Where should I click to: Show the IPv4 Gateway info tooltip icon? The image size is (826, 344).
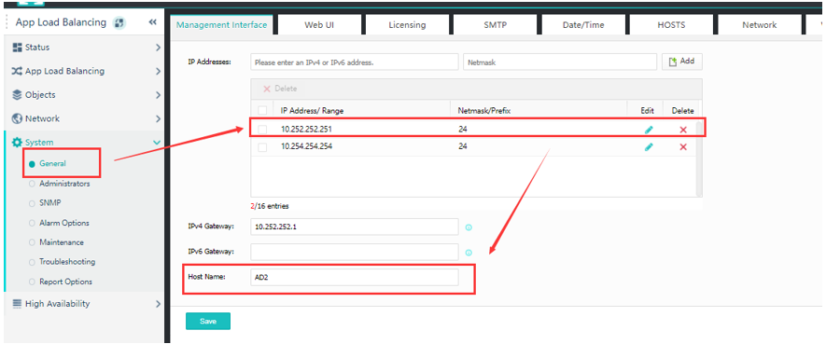pyautogui.click(x=469, y=227)
